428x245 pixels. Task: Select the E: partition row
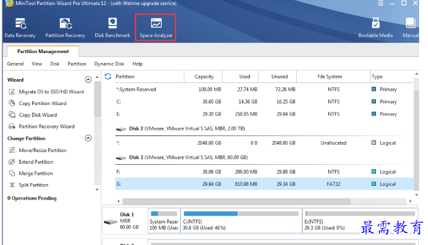(x=264, y=114)
